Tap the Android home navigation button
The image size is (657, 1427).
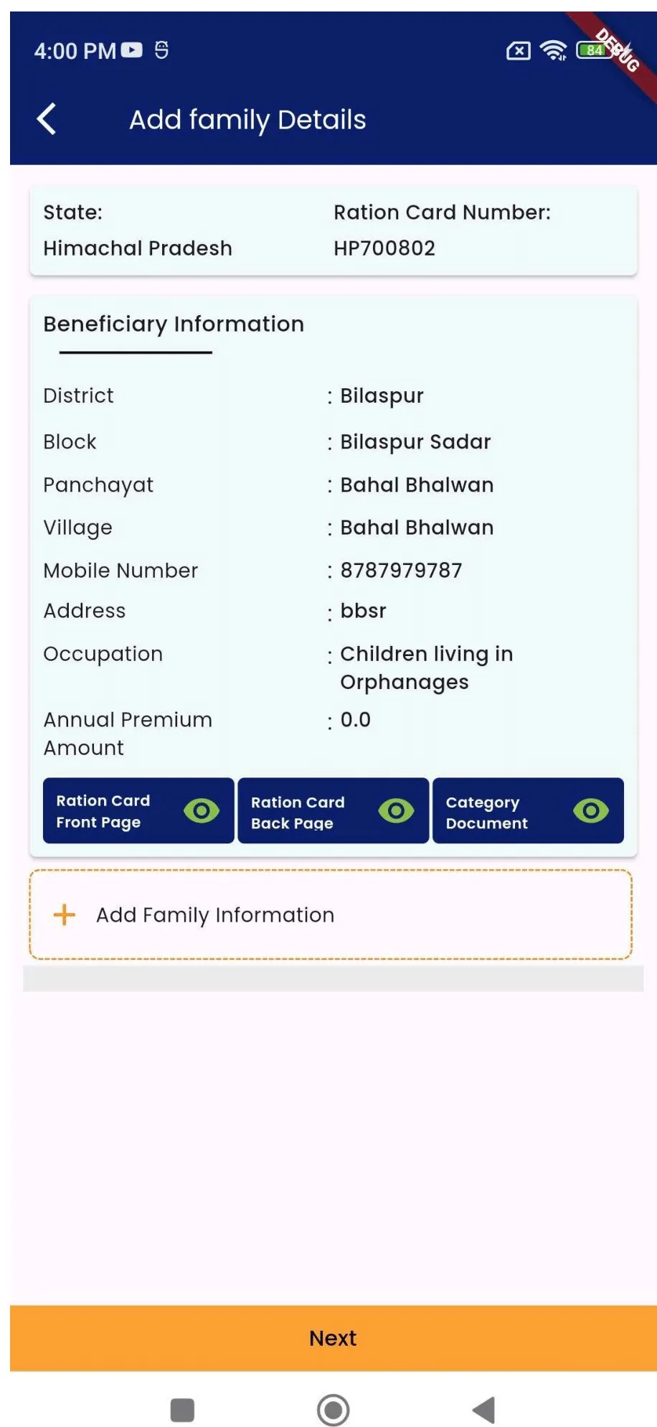coord(334,1410)
